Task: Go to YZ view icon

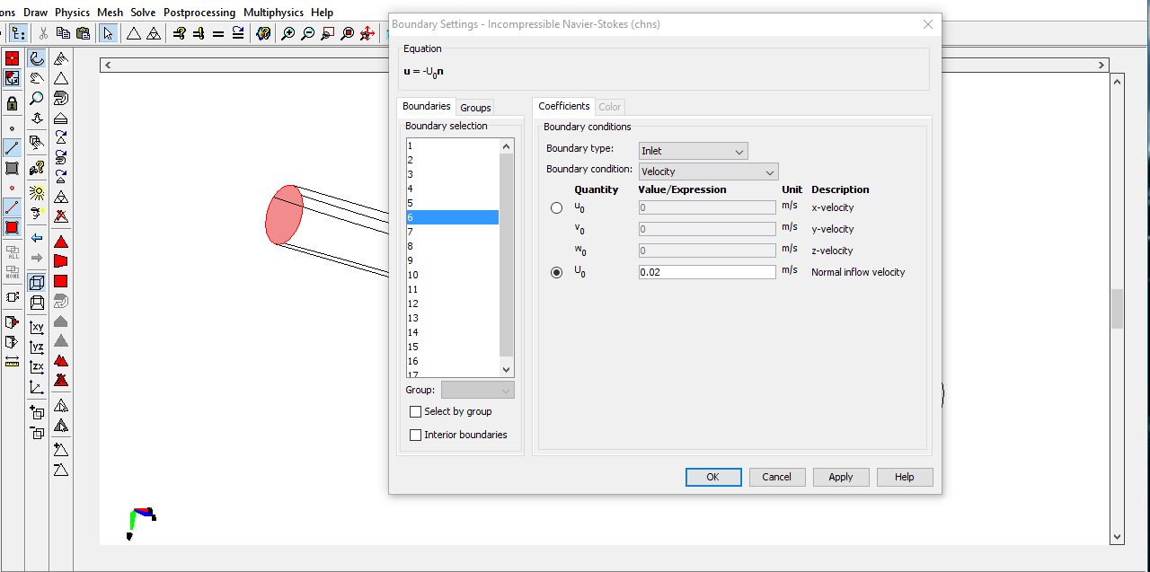Action: tap(37, 348)
